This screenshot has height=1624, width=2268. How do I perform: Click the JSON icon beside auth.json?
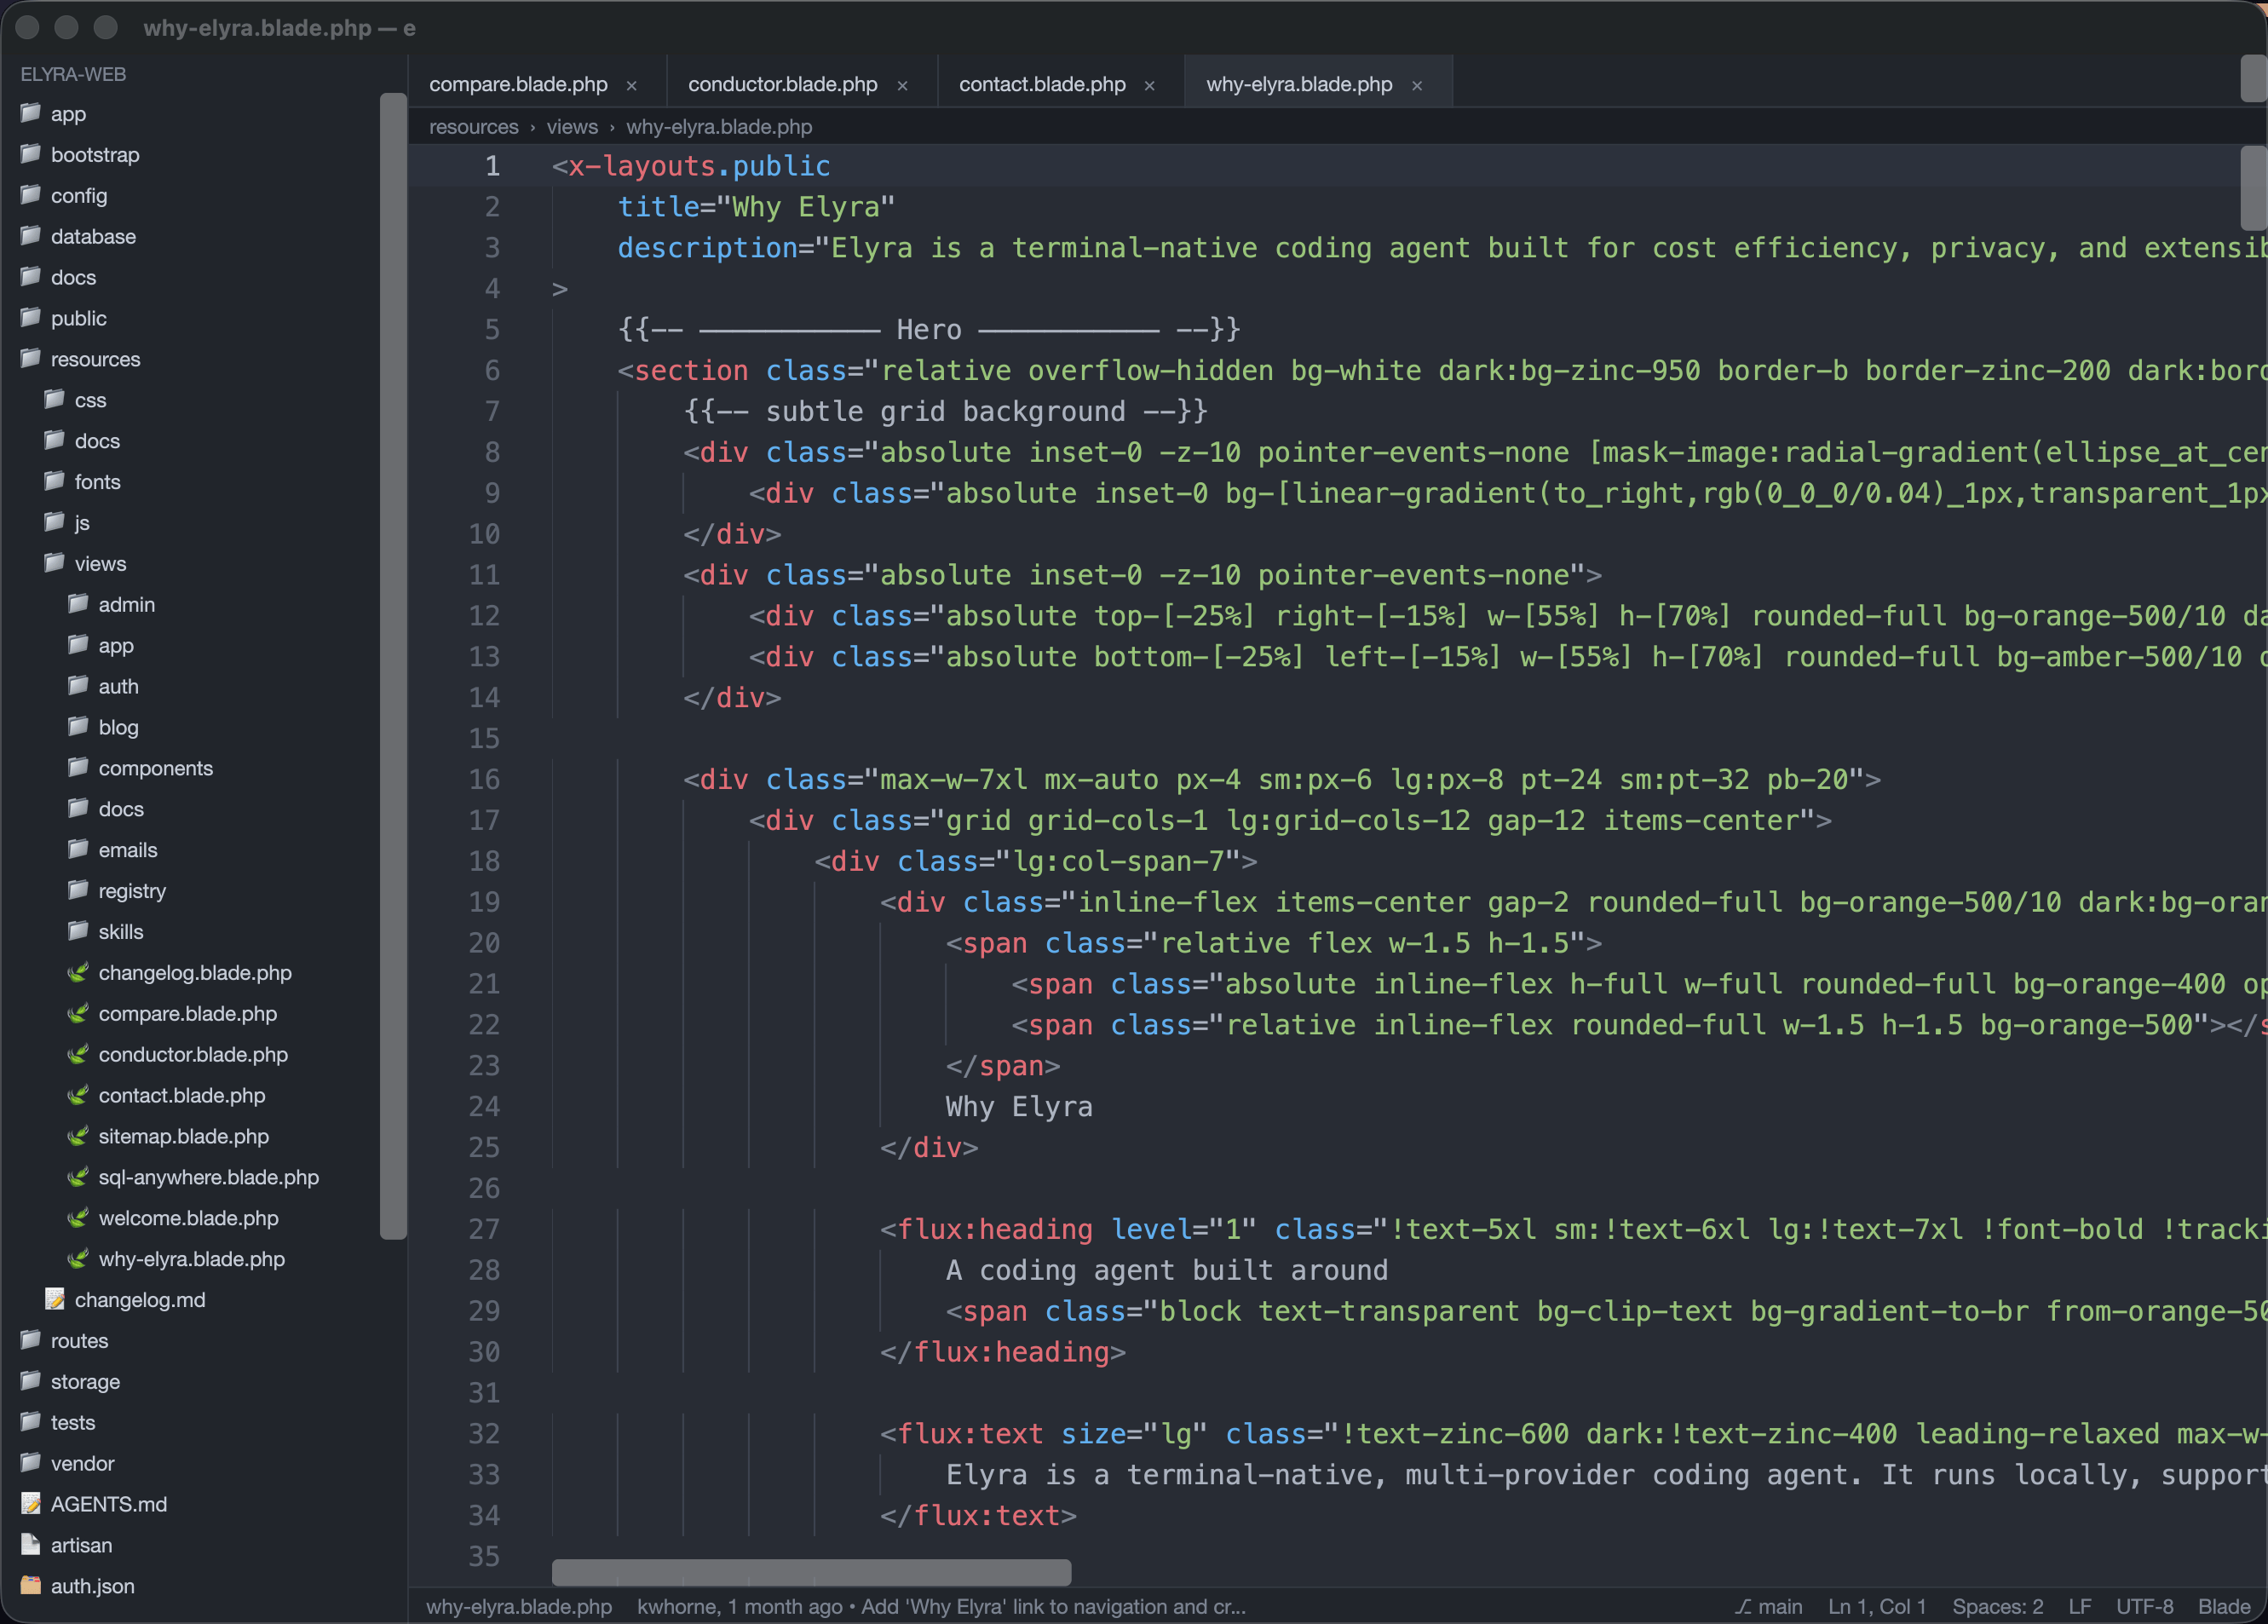tap(31, 1586)
